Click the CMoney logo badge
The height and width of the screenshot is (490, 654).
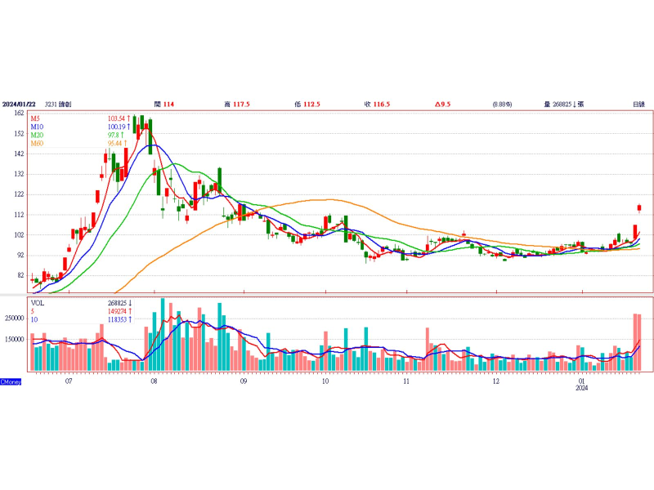(11, 381)
